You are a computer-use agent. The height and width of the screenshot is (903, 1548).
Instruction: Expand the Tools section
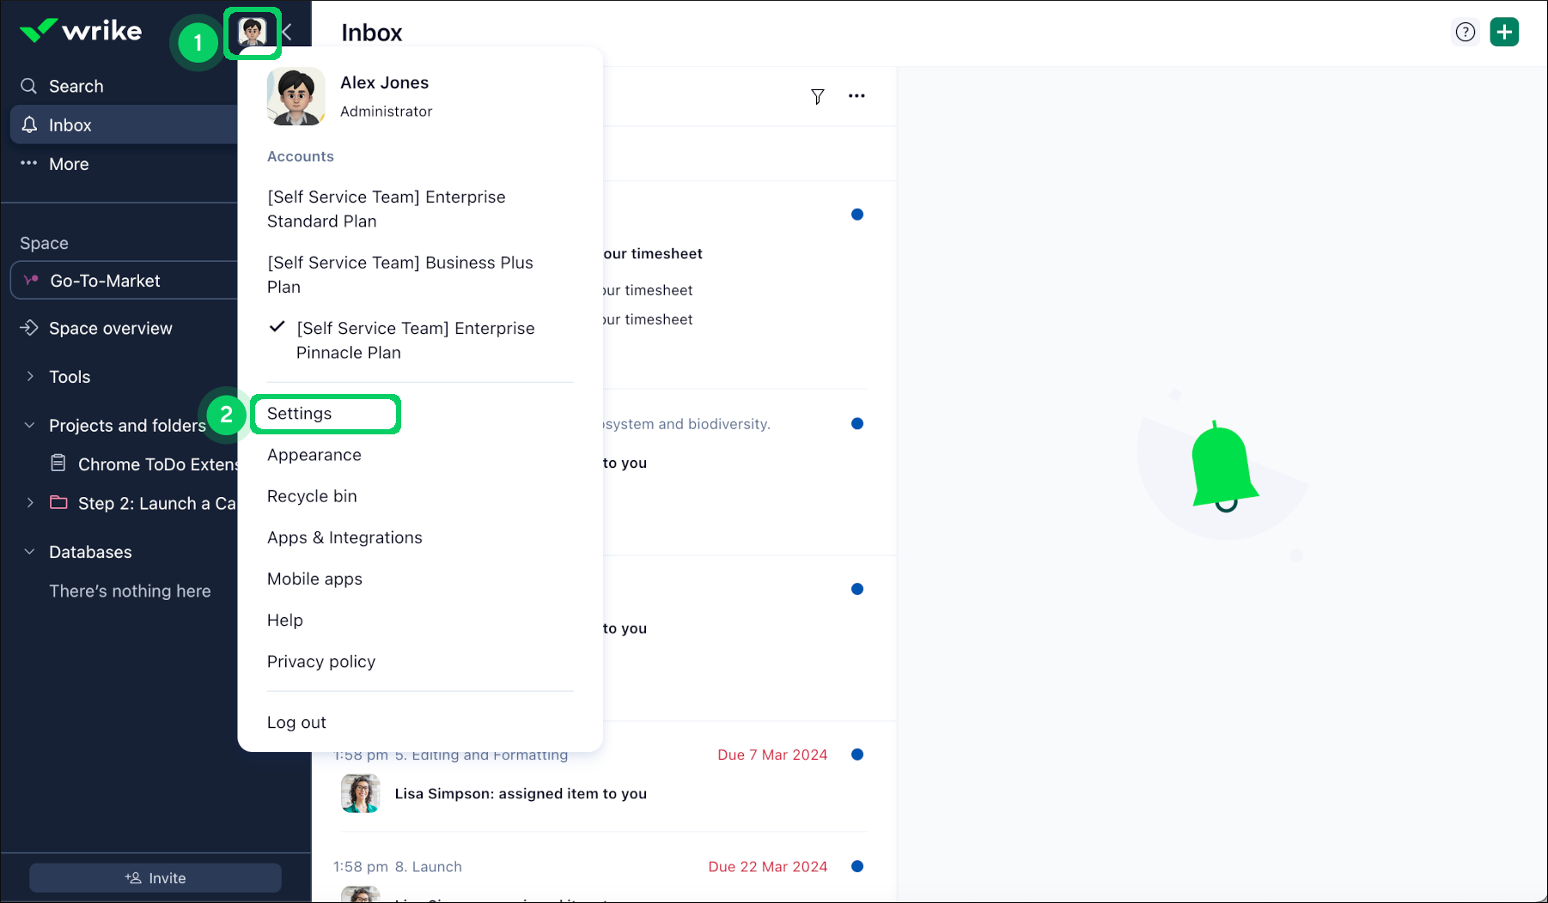pos(30,377)
